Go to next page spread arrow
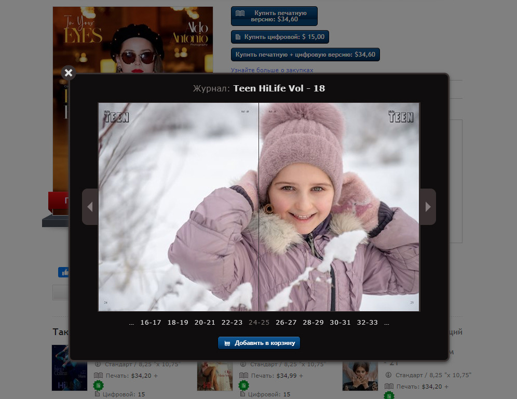517x399 pixels. [428, 207]
